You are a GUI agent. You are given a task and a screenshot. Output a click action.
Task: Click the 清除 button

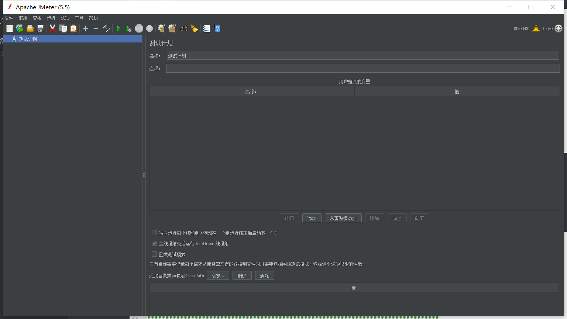(x=265, y=276)
